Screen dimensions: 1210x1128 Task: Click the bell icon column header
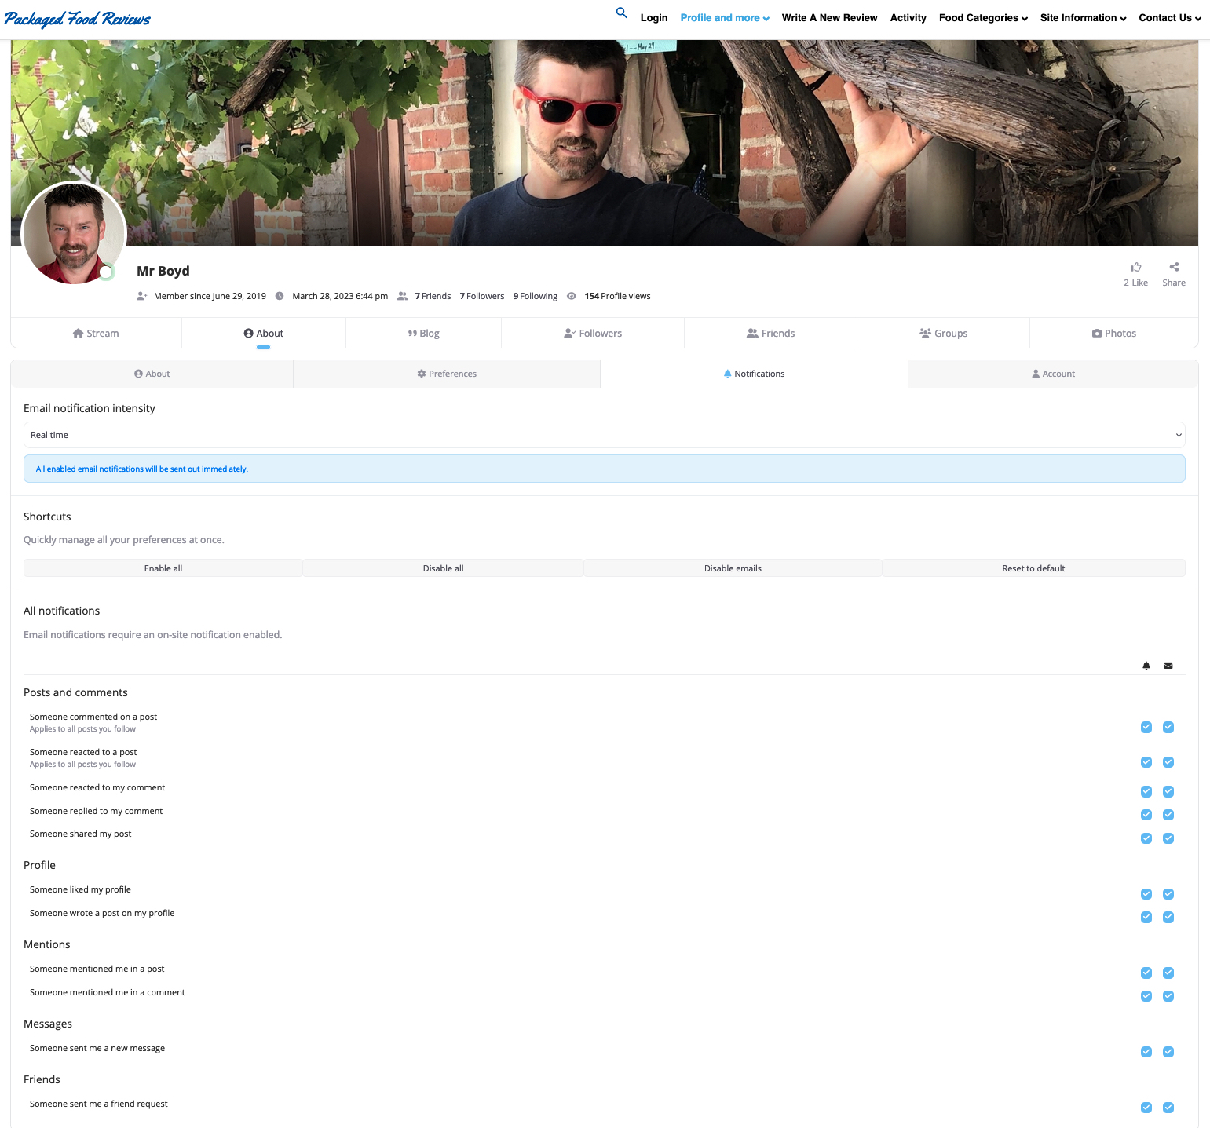1146,666
